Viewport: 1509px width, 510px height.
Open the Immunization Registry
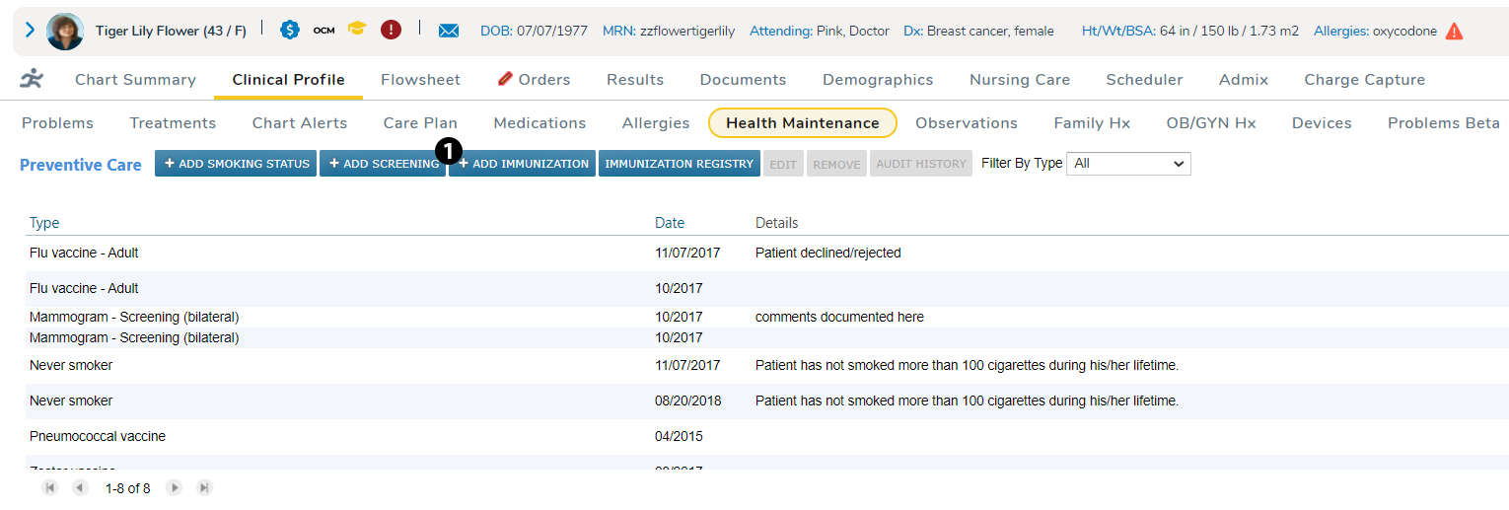679,164
